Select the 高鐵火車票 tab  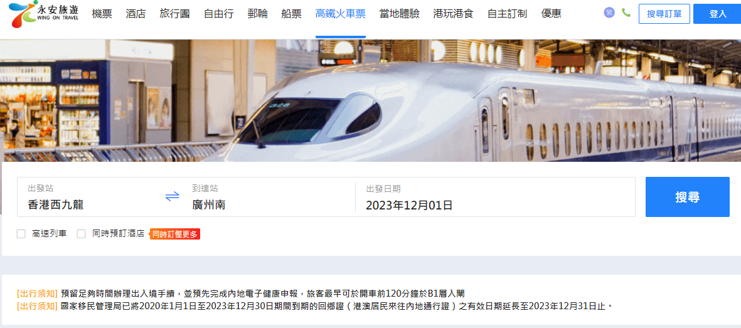[340, 14]
